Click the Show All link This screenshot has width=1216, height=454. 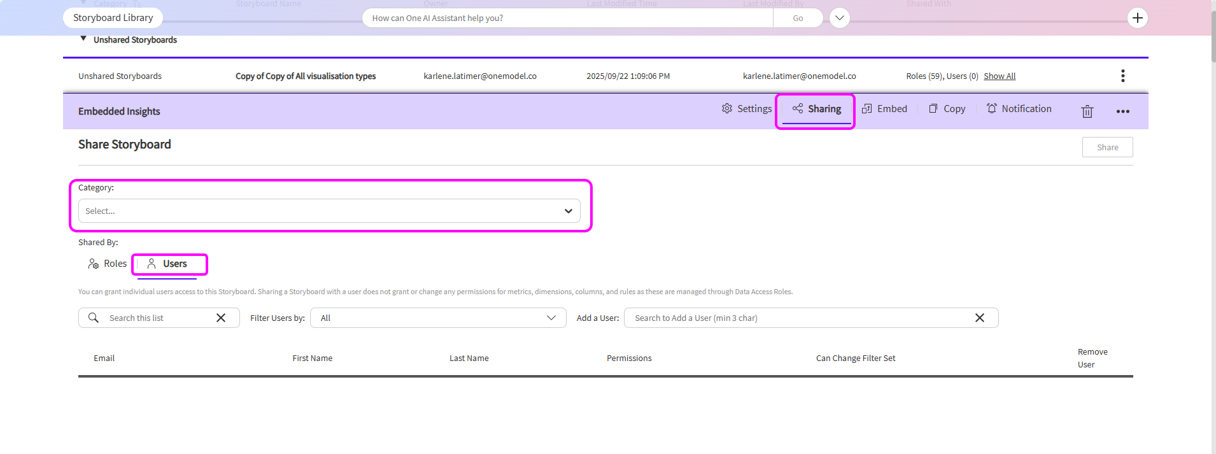[x=999, y=76]
